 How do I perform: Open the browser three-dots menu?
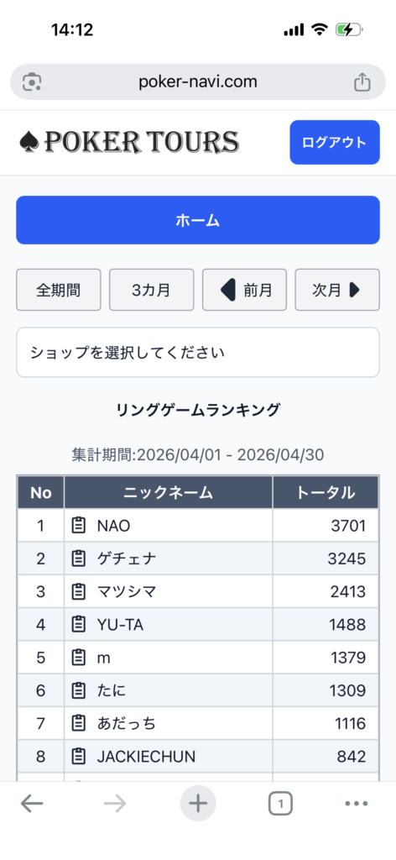pos(357,804)
